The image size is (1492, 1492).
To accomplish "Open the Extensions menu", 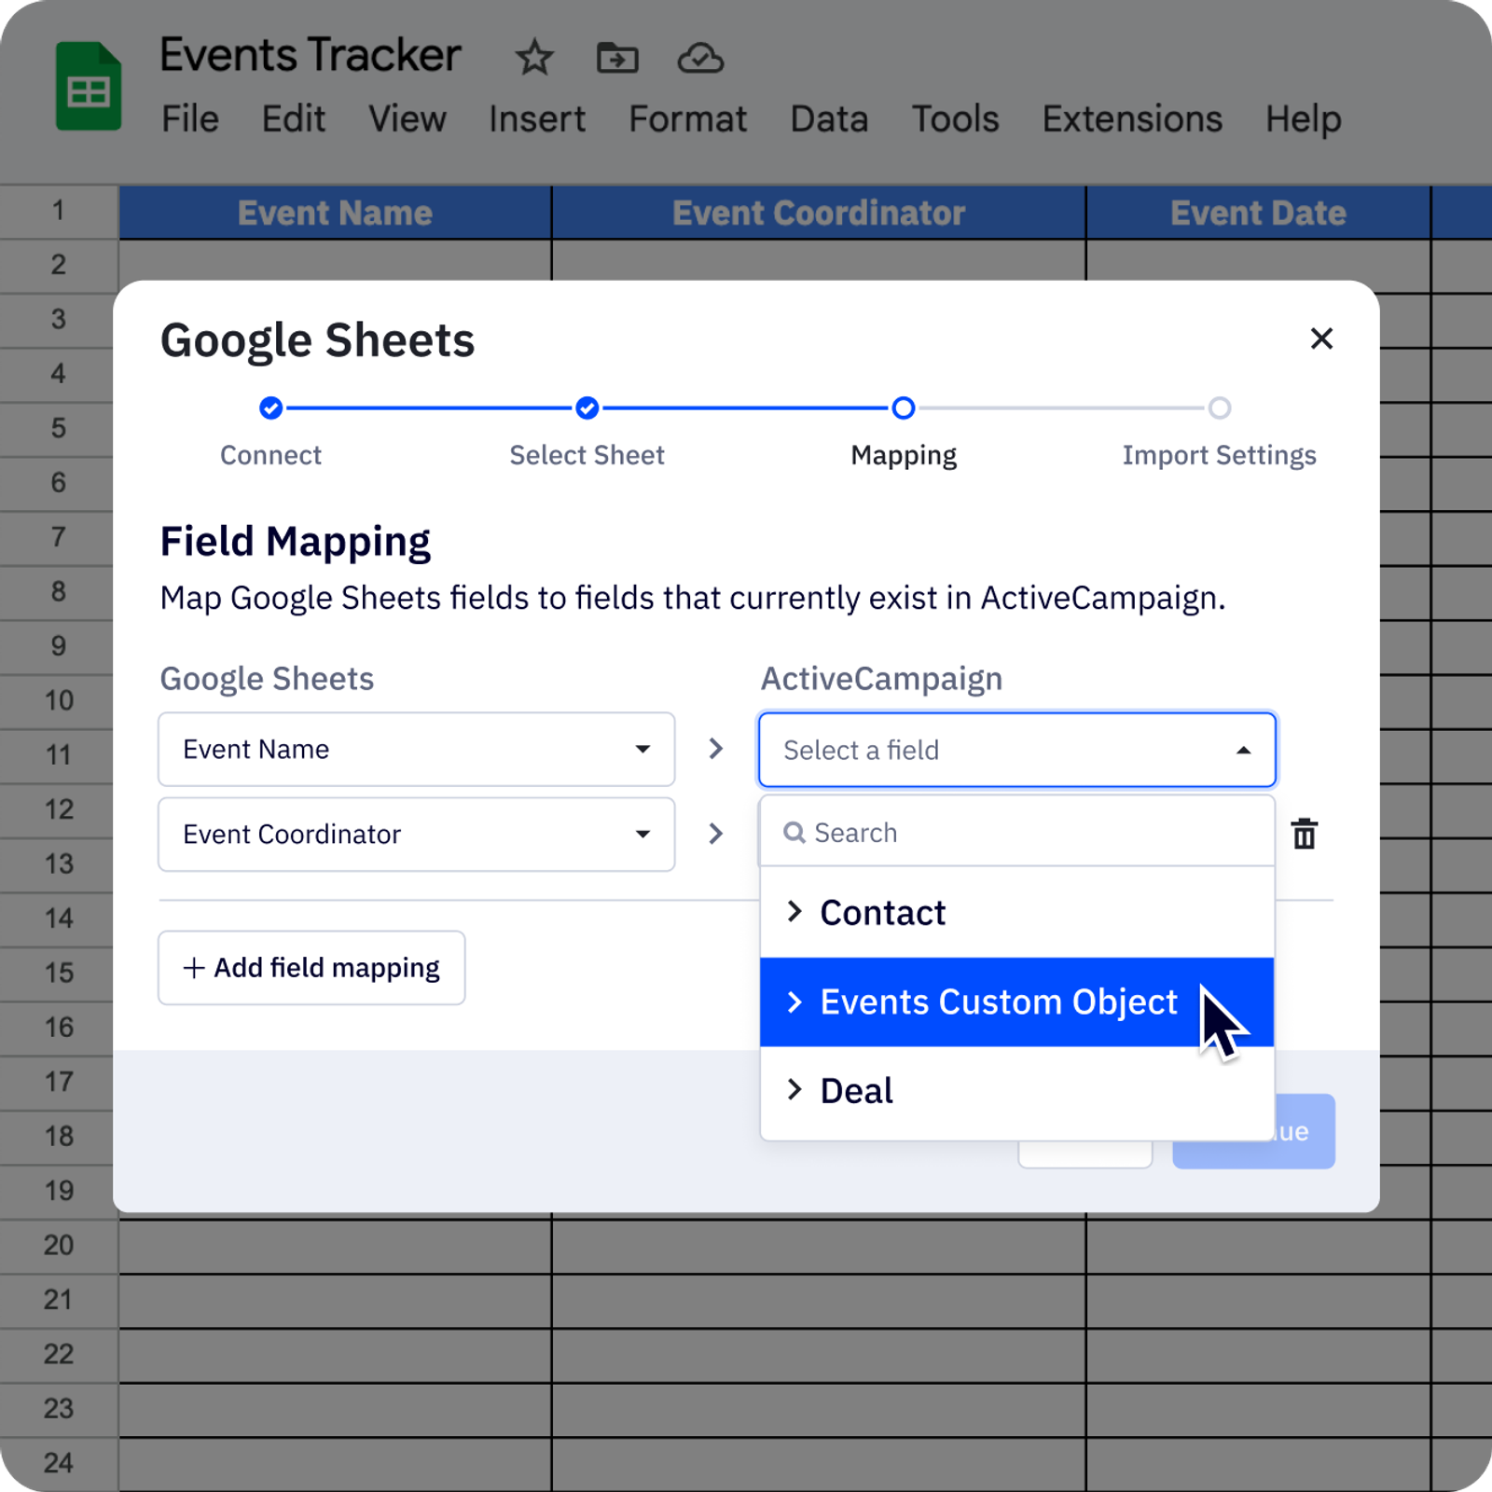I will tap(1131, 119).
